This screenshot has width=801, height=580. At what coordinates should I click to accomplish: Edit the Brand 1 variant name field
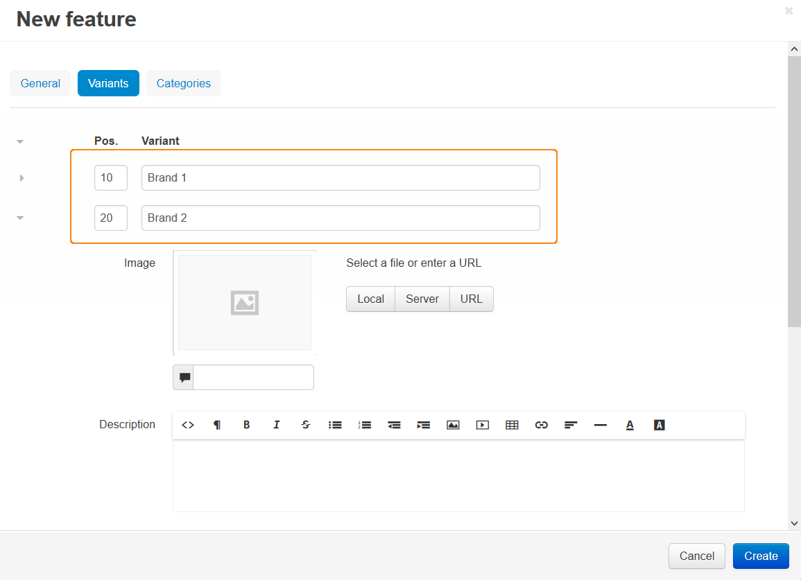click(x=341, y=177)
